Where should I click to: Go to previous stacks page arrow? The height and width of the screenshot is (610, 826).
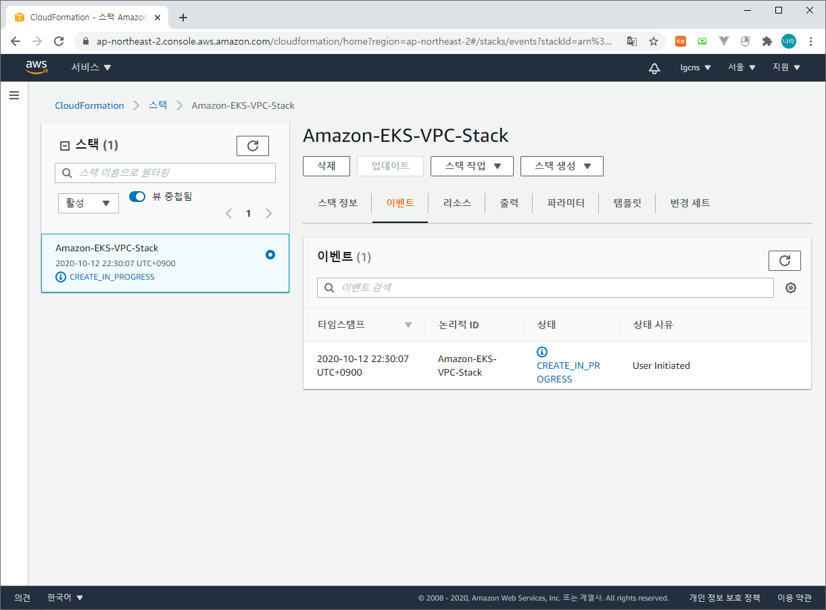click(228, 213)
